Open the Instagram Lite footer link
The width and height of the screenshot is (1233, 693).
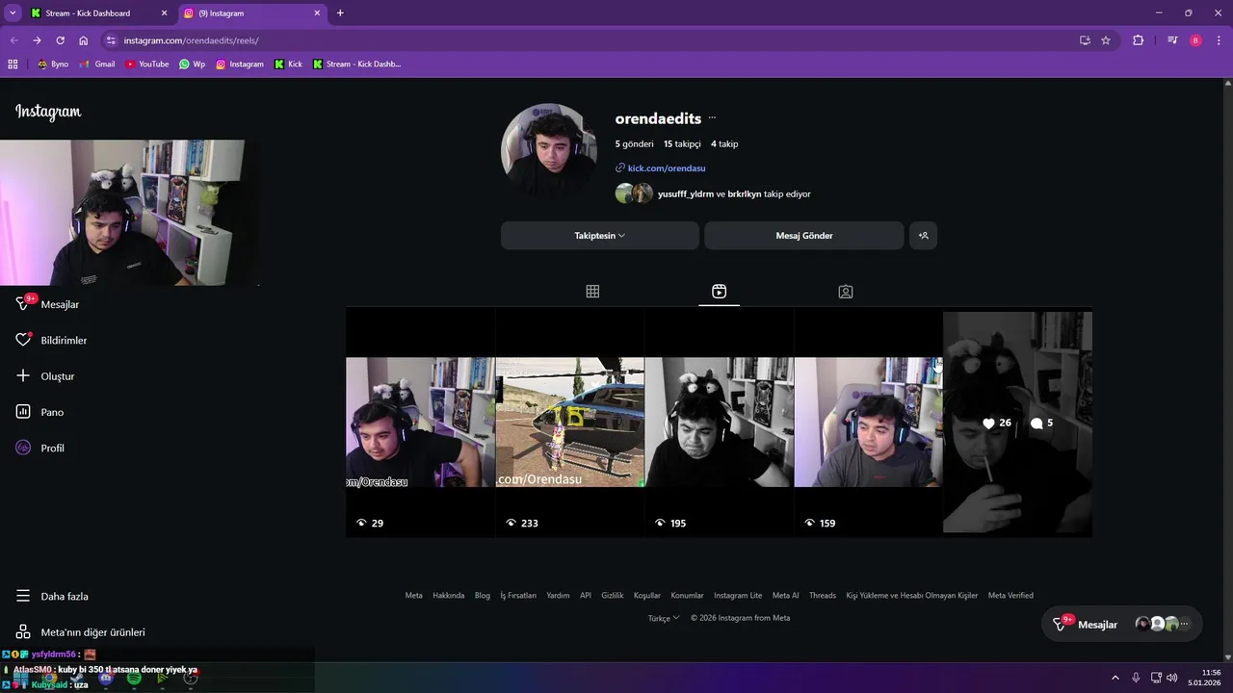[738, 595]
